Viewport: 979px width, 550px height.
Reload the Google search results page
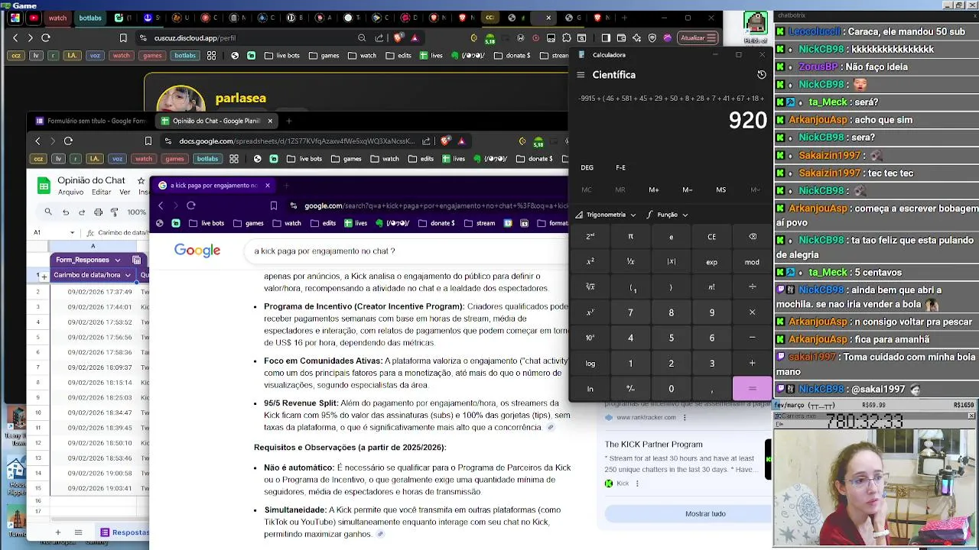click(191, 205)
